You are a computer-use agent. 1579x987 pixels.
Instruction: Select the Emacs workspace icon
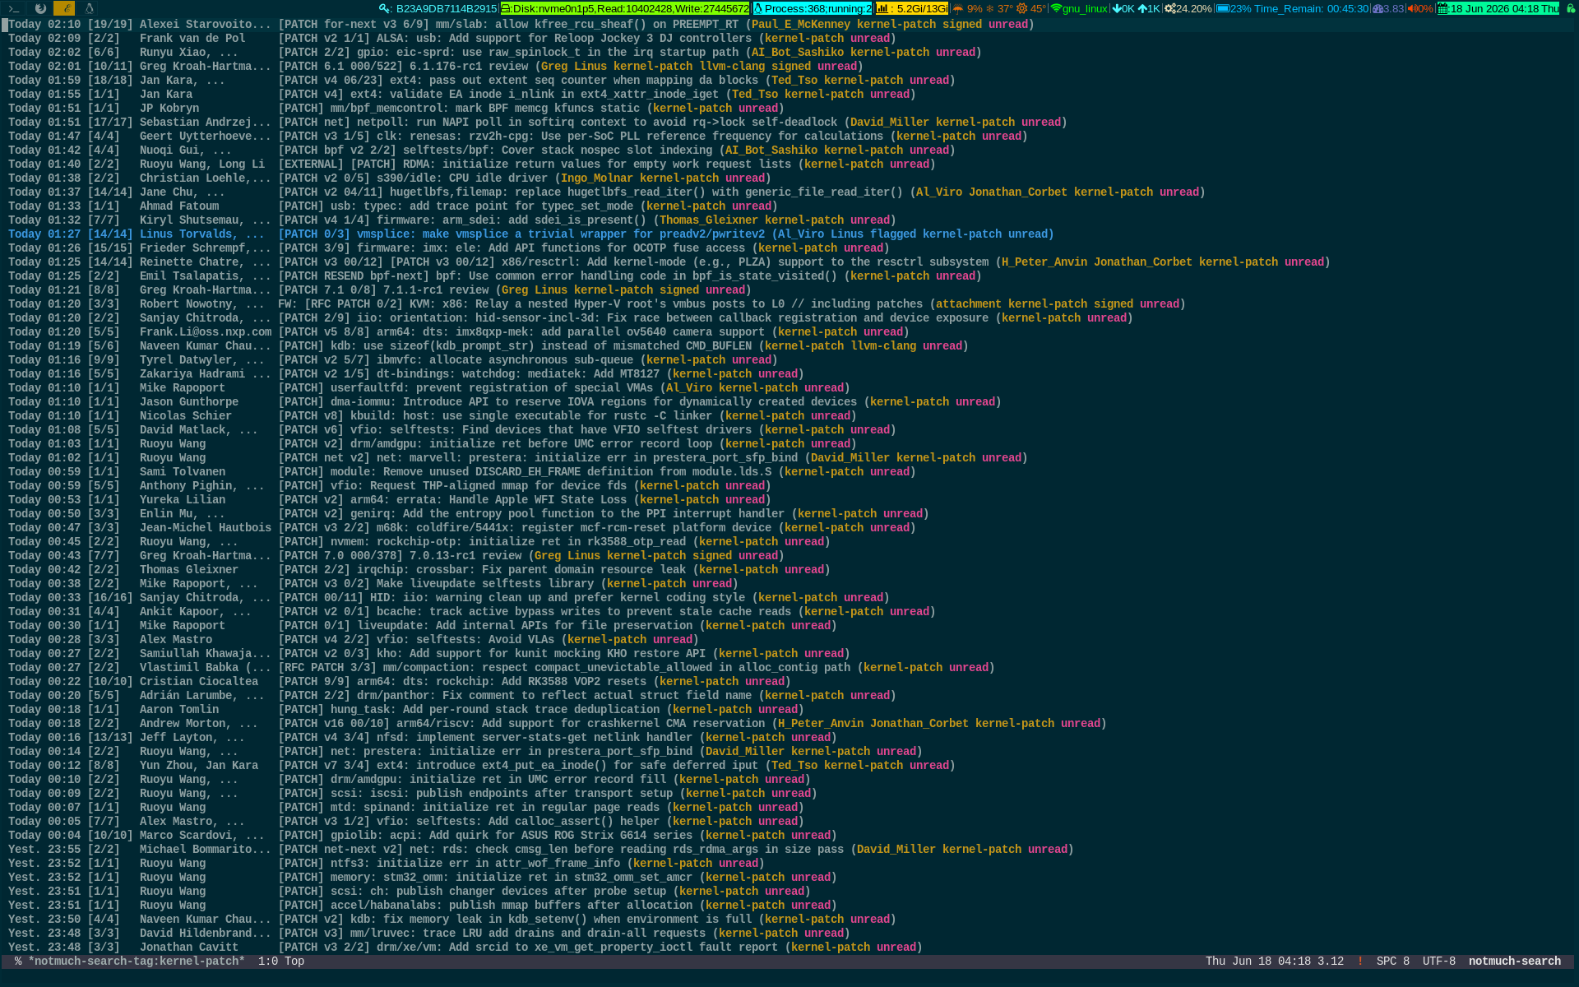64,8
